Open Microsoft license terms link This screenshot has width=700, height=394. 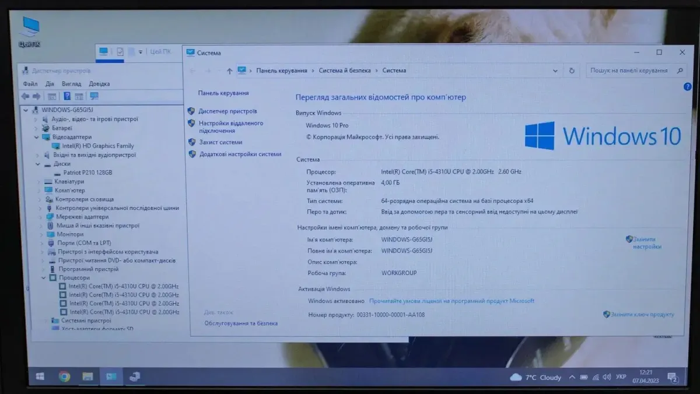click(452, 301)
